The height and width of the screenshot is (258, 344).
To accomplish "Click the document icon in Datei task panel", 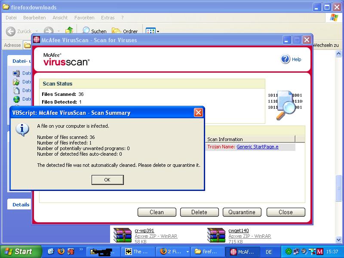I will 16,90.
